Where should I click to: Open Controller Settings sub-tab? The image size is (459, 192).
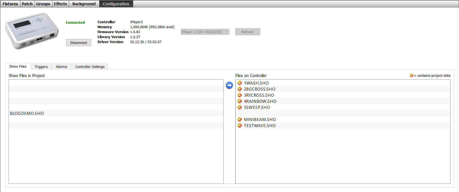[x=90, y=67]
